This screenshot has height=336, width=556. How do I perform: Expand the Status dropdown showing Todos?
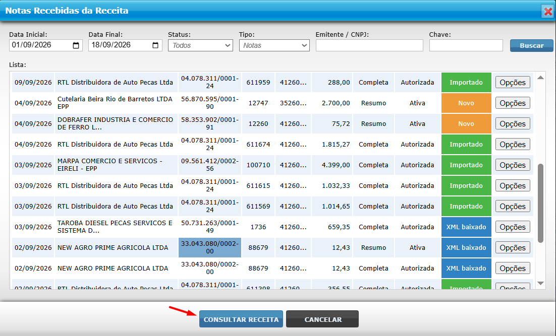click(200, 45)
